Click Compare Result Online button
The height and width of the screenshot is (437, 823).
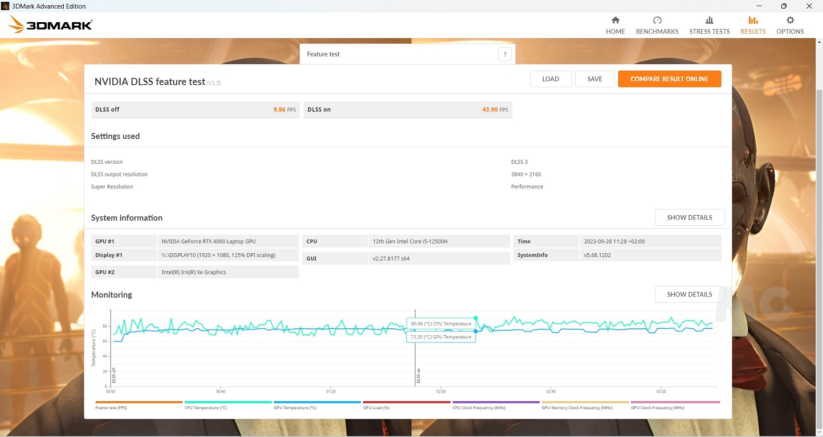[x=669, y=79]
